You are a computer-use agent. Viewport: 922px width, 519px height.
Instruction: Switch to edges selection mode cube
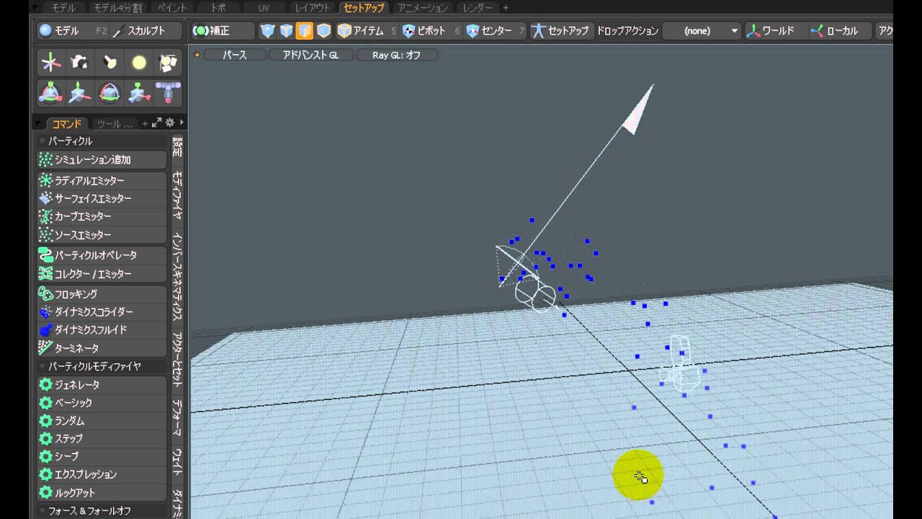(287, 31)
